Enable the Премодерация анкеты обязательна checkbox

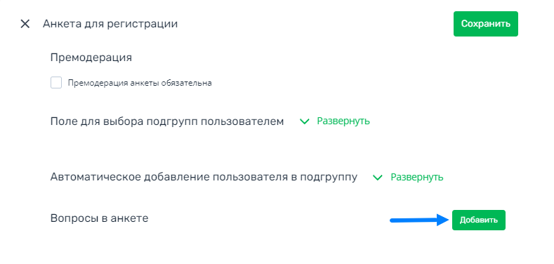pyautogui.click(x=56, y=83)
